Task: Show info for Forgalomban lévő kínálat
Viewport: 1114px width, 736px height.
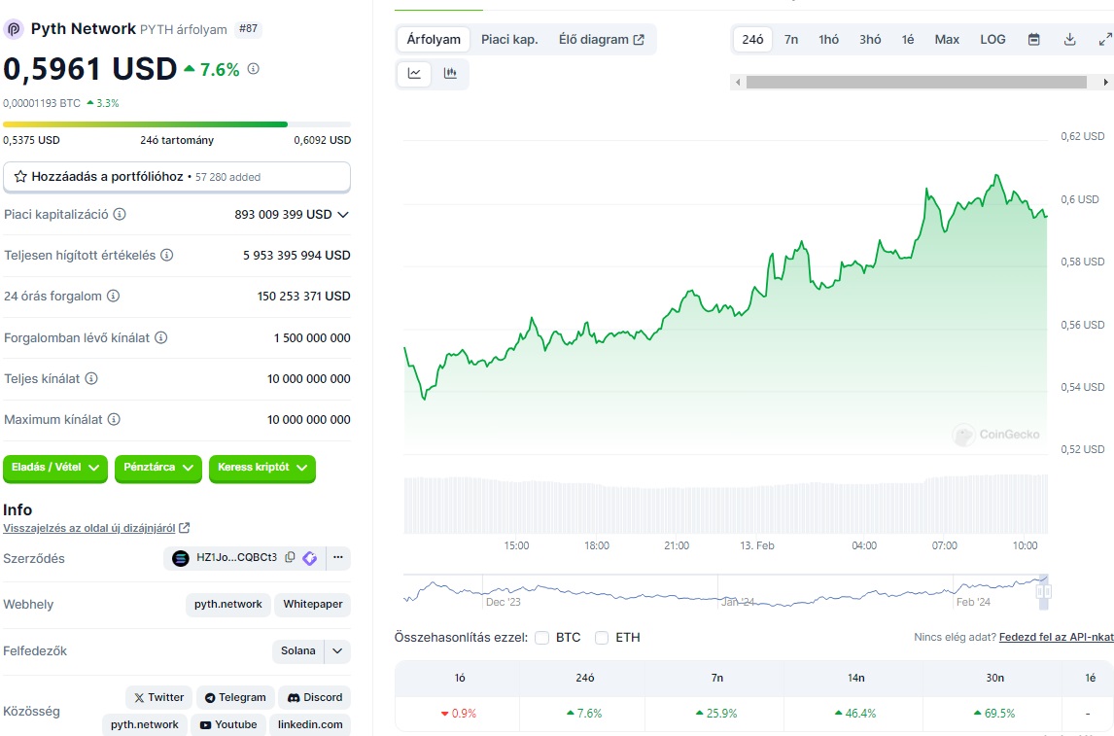Action: 161,337
